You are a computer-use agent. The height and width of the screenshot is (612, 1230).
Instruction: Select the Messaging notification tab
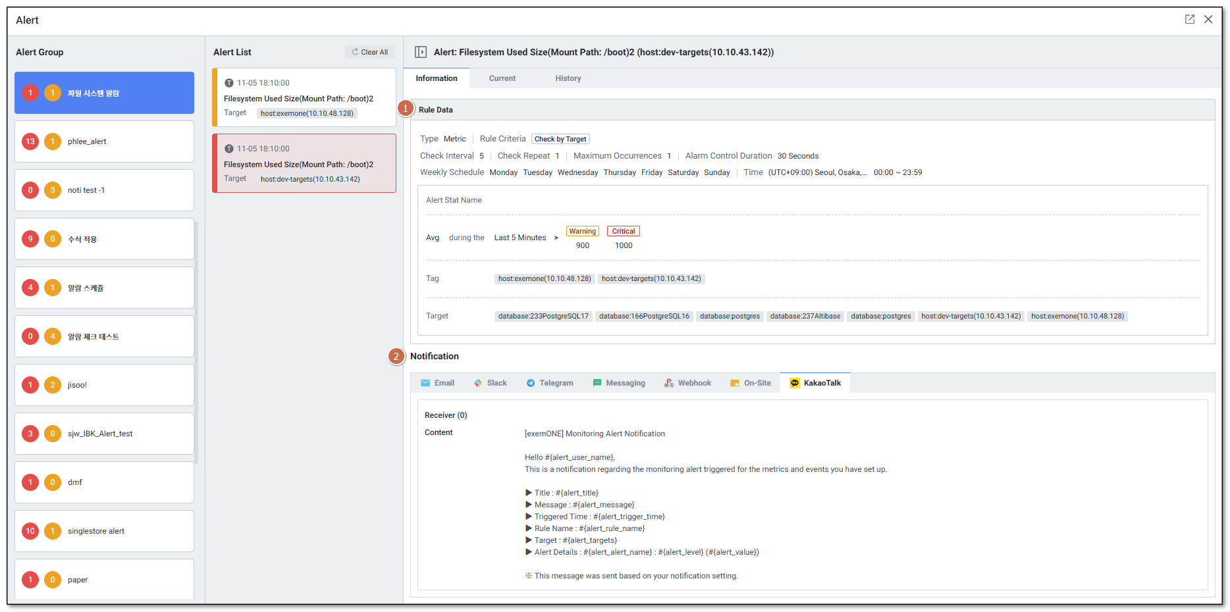tap(618, 383)
